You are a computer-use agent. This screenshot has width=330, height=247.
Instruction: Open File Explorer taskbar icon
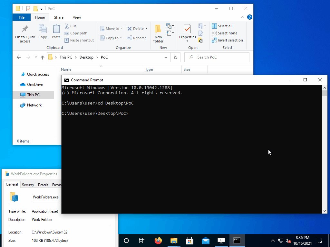pos(174,241)
